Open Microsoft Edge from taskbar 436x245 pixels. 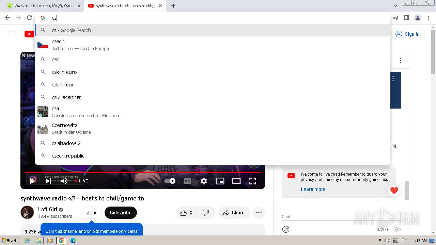click(x=73, y=241)
